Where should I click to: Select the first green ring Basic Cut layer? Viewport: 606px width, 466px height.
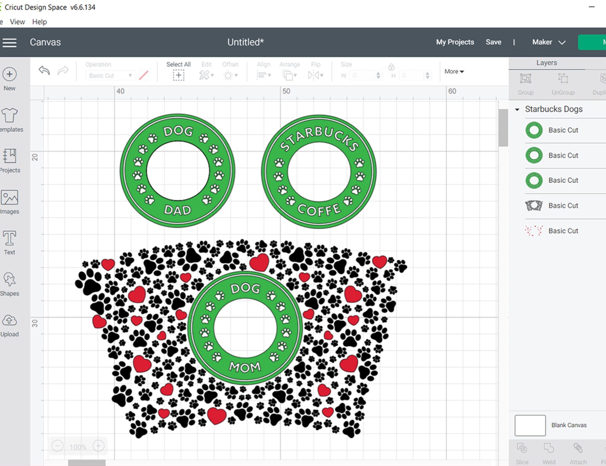(565, 130)
